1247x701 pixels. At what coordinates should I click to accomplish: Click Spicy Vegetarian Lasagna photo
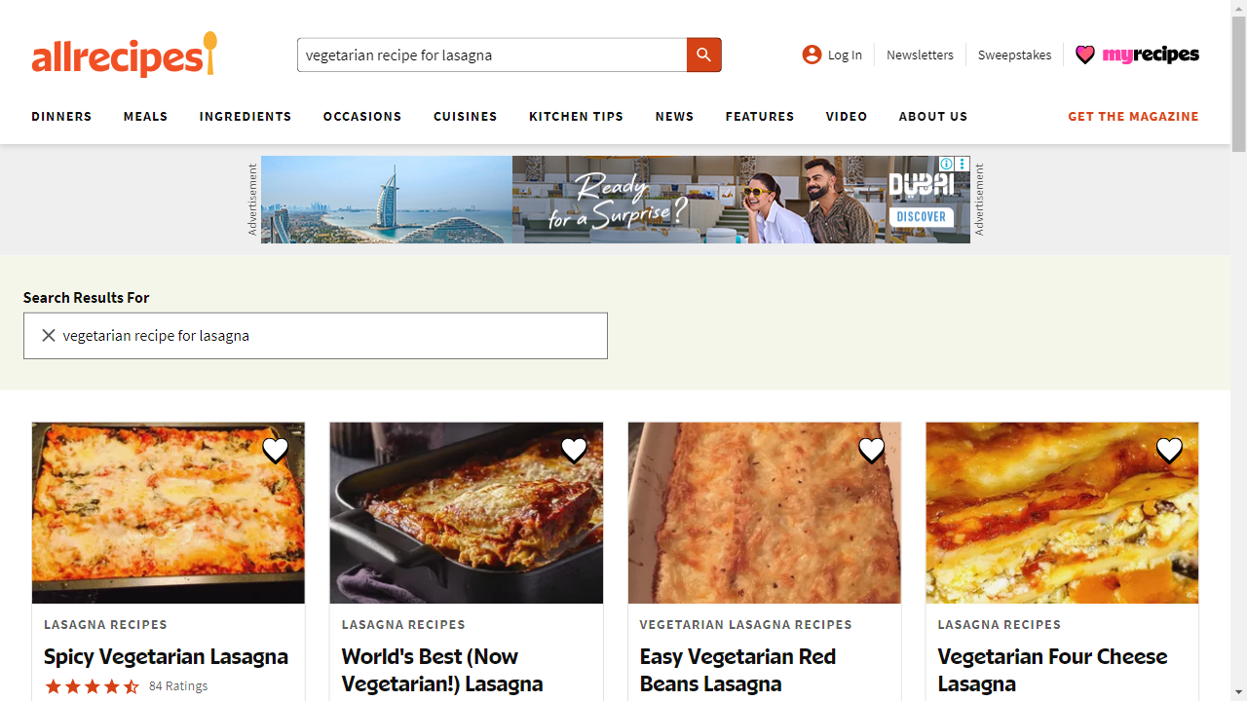point(169,513)
